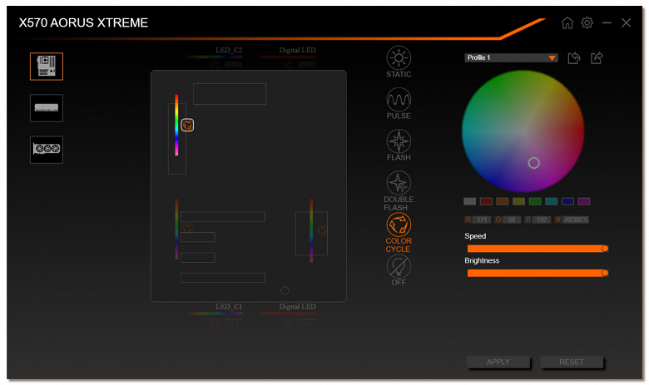Pick a color on the color wheel

[523, 131]
